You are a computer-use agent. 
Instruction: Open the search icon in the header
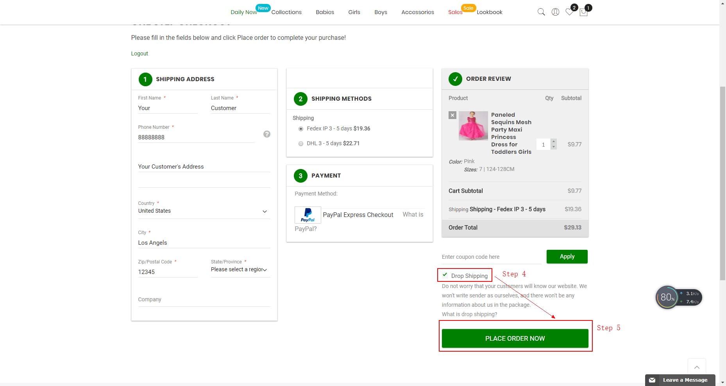point(541,12)
